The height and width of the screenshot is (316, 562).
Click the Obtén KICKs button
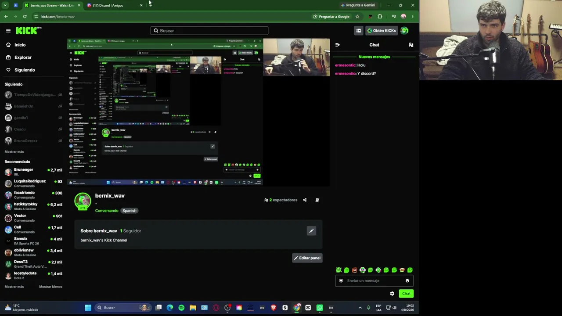coord(382,31)
